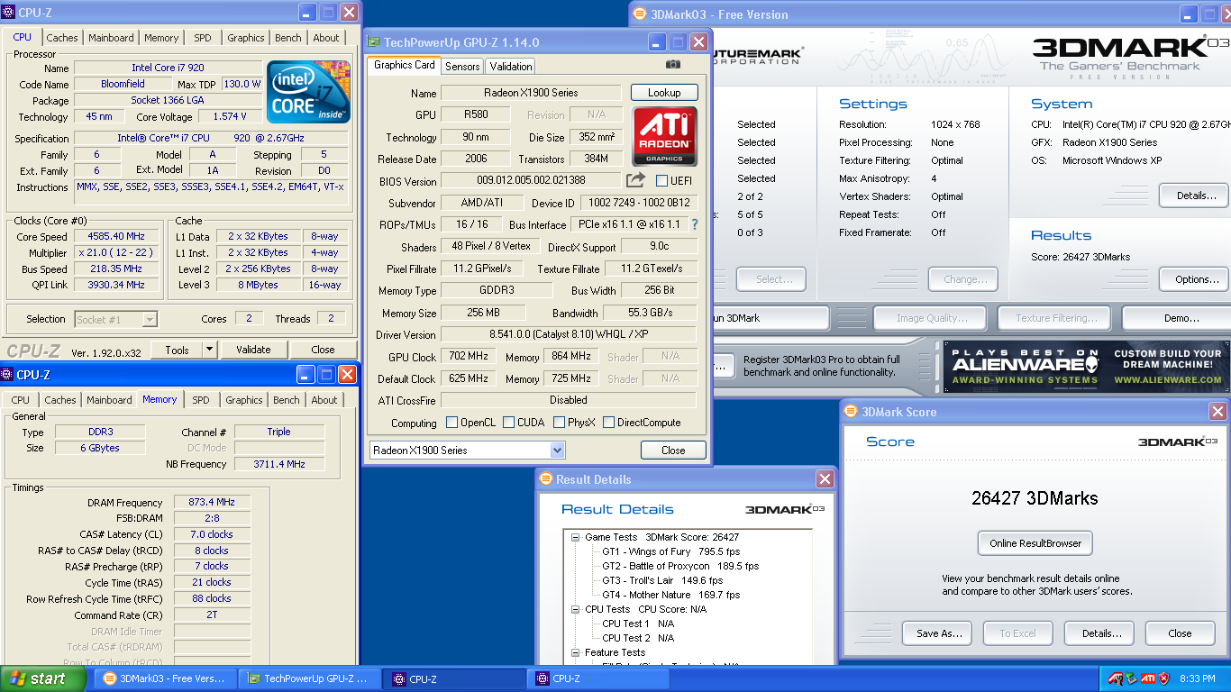Switch to Bench tab in upper CPU-Z

(x=288, y=38)
